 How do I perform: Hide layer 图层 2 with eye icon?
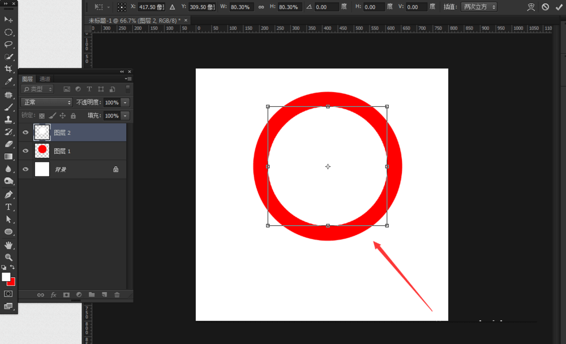click(25, 132)
